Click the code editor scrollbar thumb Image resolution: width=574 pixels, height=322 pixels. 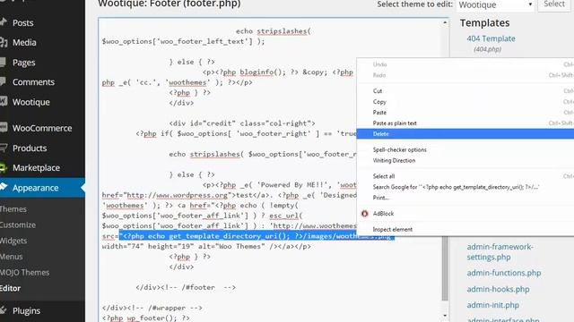445,268
